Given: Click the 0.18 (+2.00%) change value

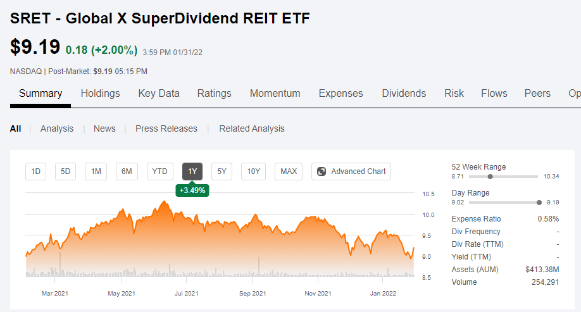Looking at the screenshot, I should 101,50.
